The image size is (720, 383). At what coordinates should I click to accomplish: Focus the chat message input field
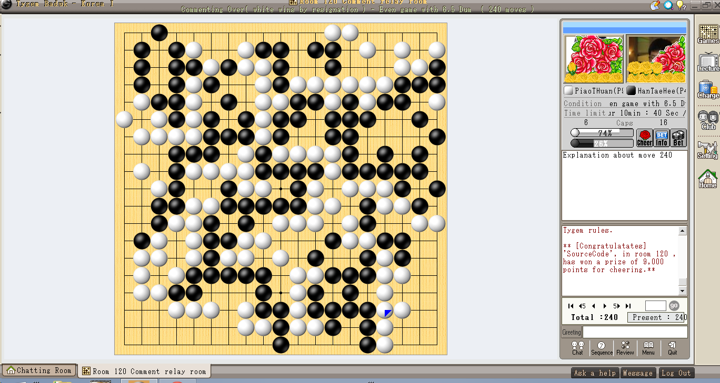pos(635,332)
